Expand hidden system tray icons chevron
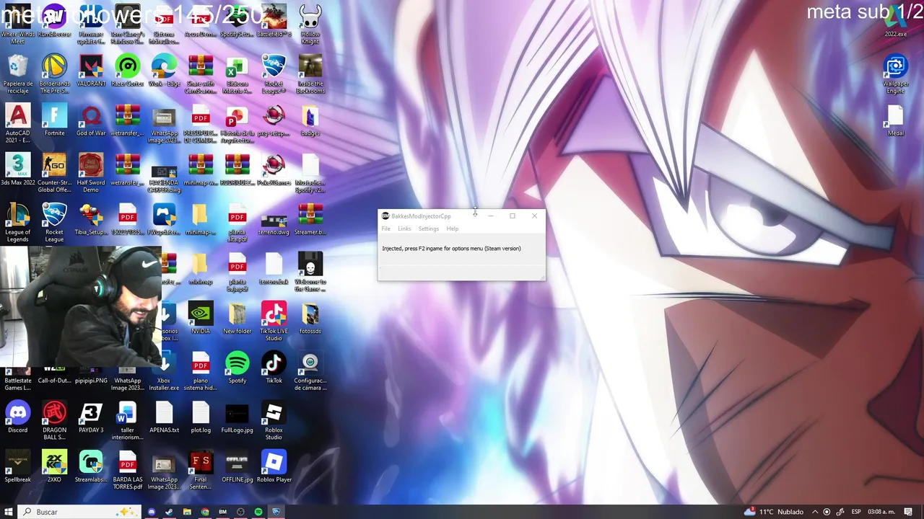The image size is (924, 519). point(815,512)
